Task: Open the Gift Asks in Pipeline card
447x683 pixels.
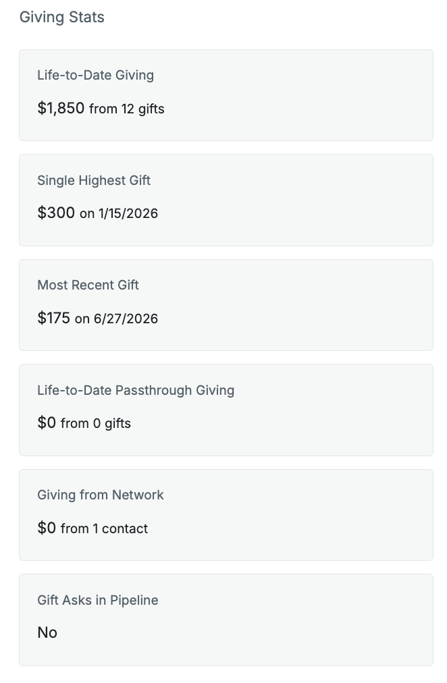Action: [226, 620]
